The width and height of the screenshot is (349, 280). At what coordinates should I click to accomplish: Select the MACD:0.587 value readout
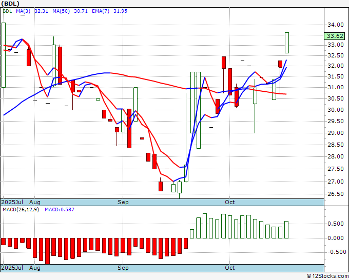click(60, 210)
